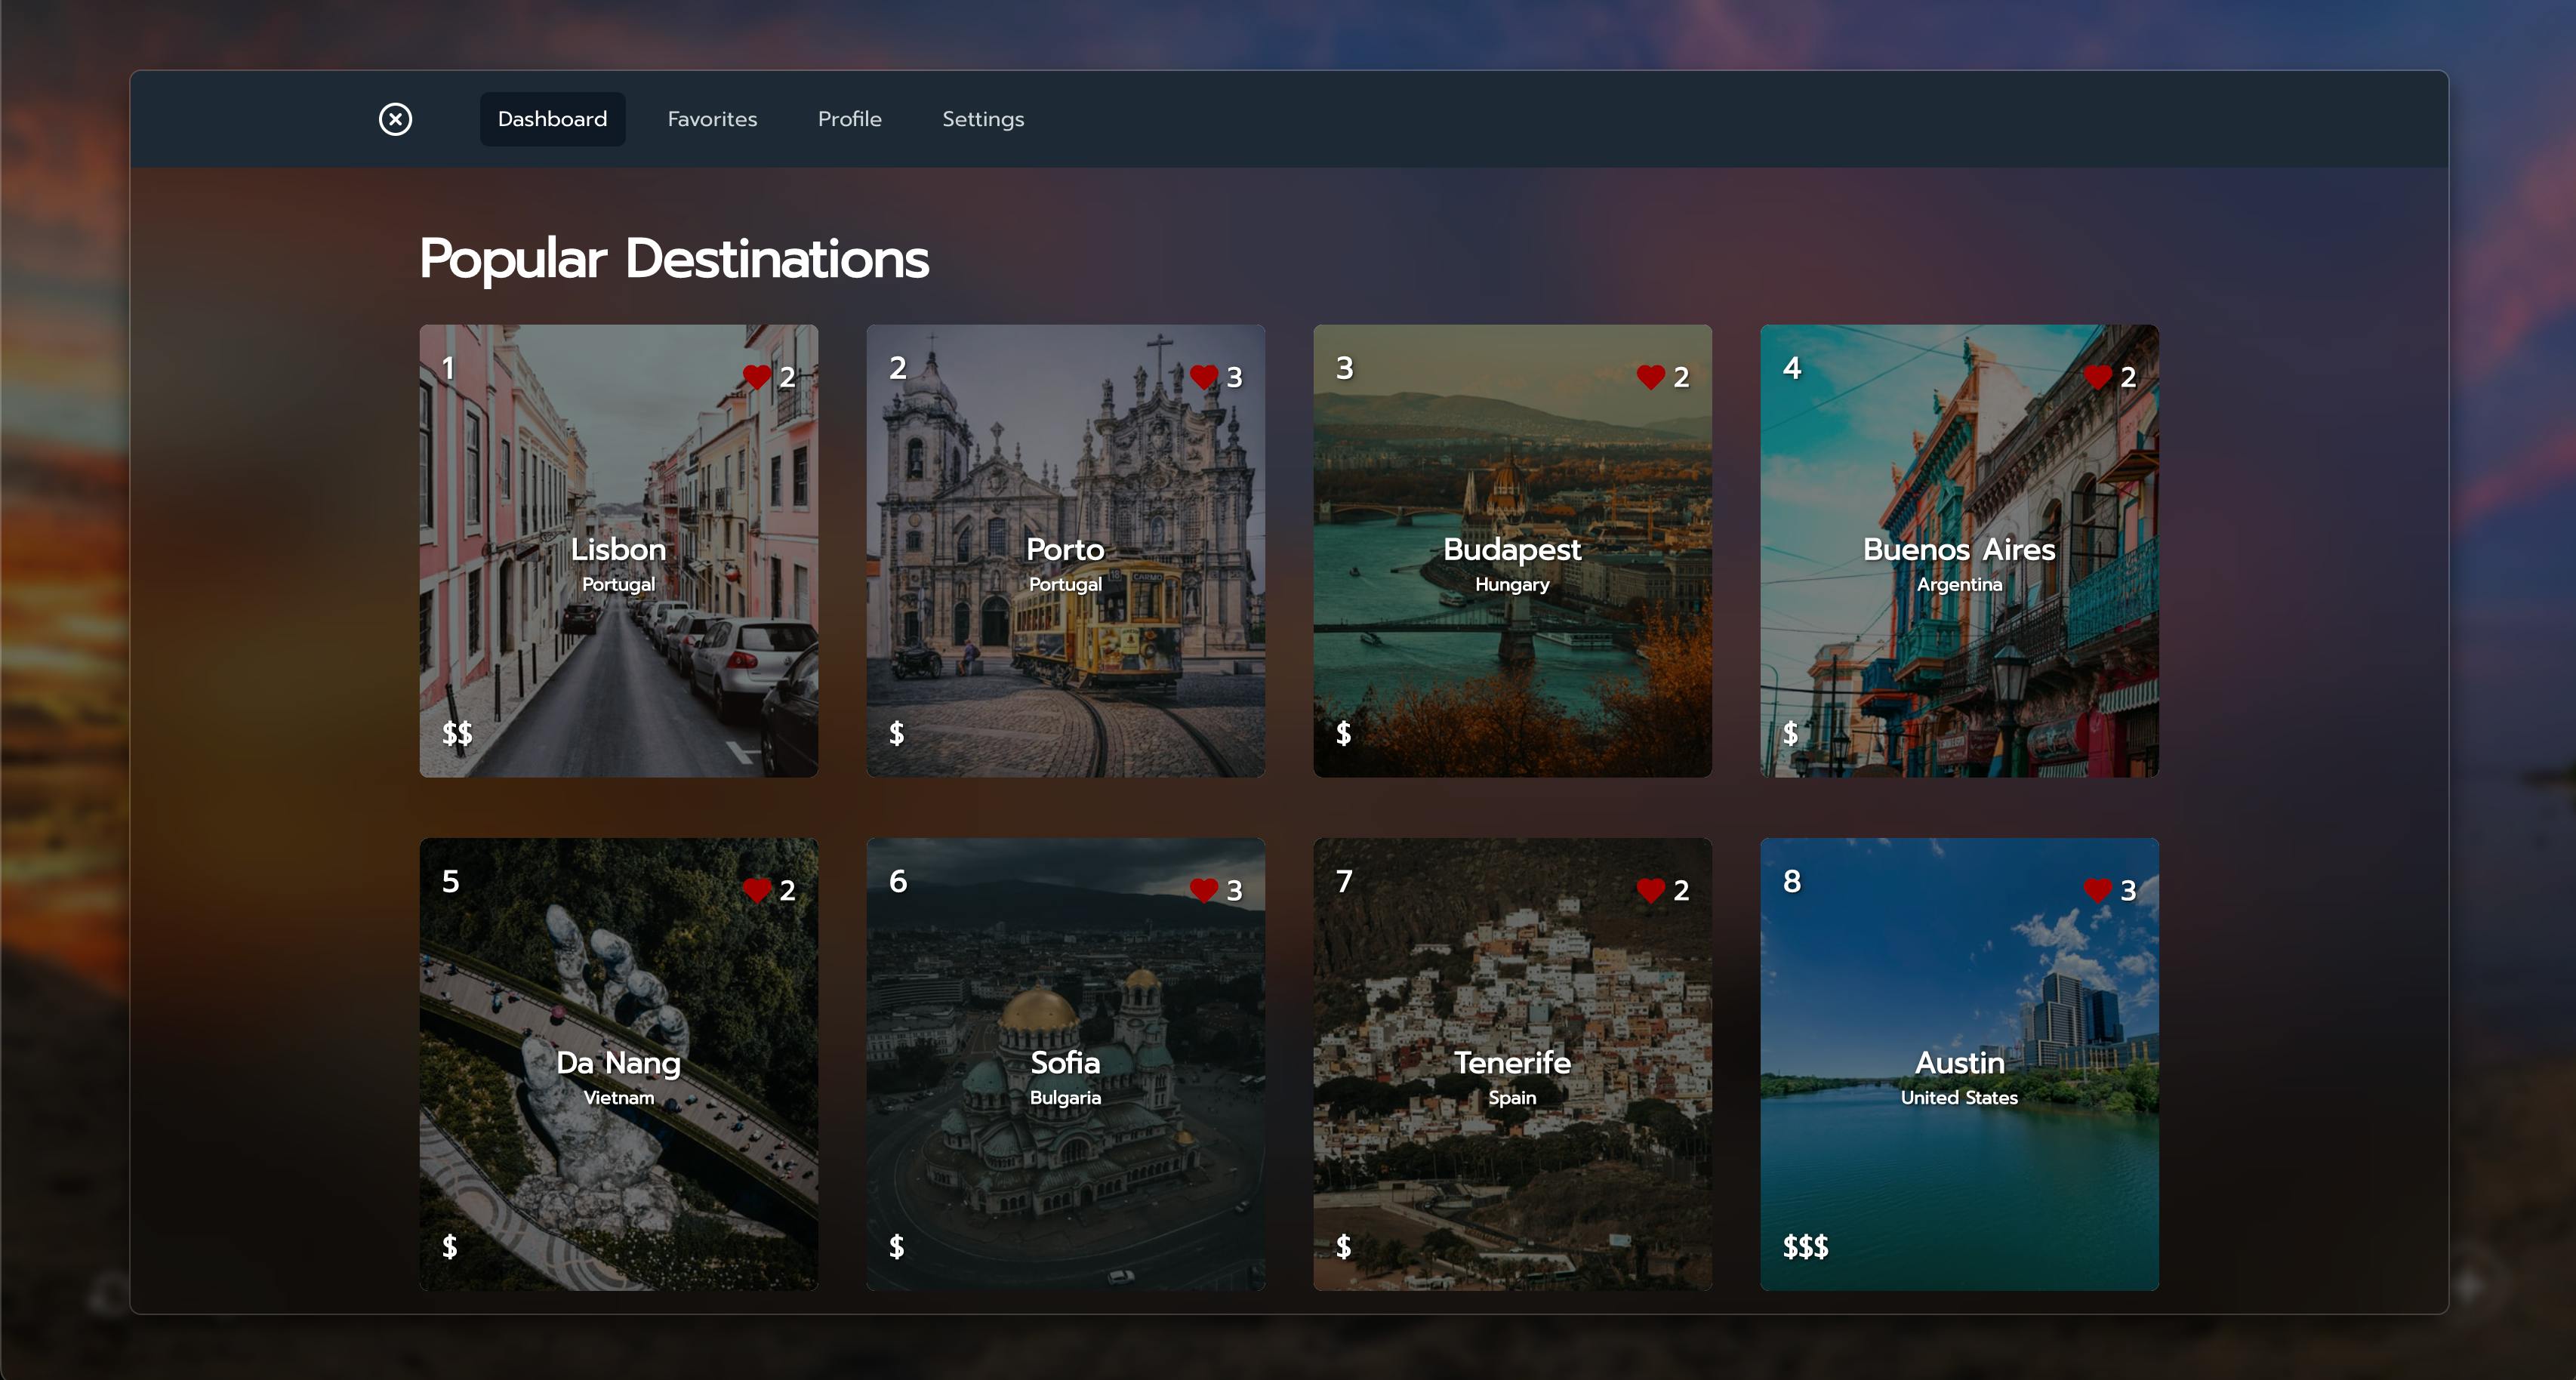Tap the heart icon on Porto card
The width and height of the screenshot is (2576, 1380).
pos(1204,377)
